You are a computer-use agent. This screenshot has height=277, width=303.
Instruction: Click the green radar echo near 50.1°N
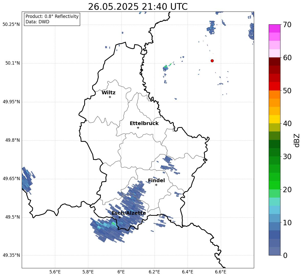point(166,67)
